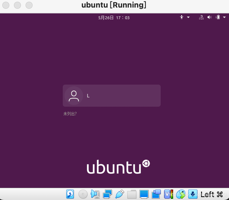
Task: Click the volume speaker icon
Action: pyautogui.click(x=210, y=17)
